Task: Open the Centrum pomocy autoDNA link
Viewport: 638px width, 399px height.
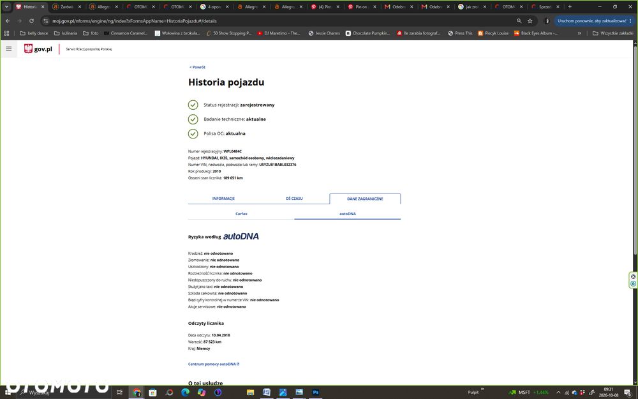Action: pyautogui.click(x=214, y=364)
